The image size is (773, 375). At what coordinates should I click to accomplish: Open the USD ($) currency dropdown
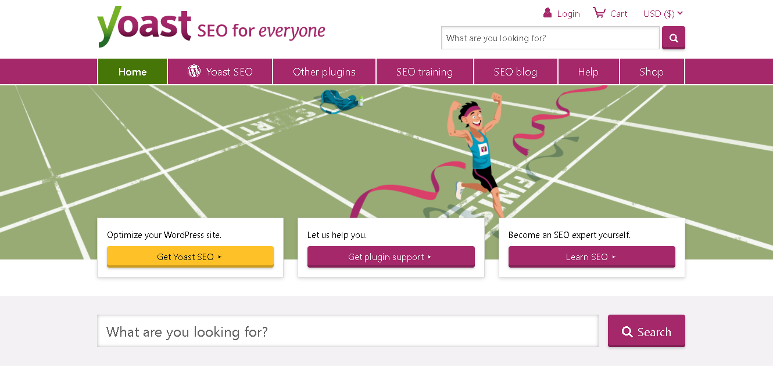tap(663, 13)
